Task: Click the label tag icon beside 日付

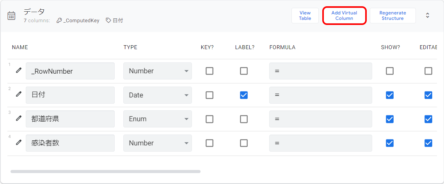Action: pyautogui.click(x=108, y=21)
